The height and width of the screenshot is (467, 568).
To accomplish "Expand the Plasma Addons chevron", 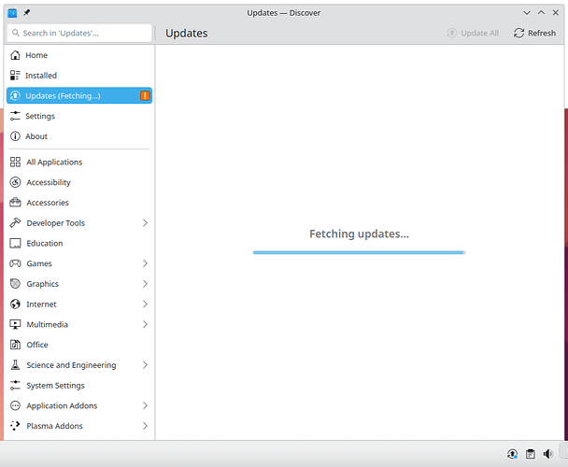I will pyautogui.click(x=145, y=426).
